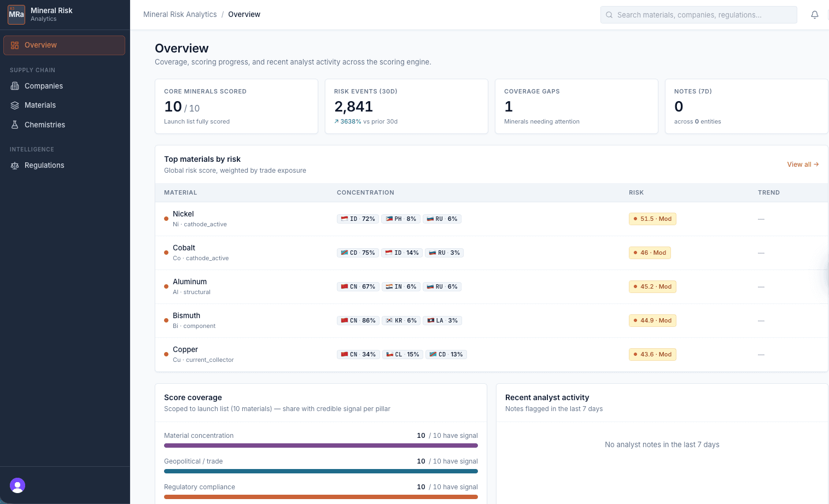829x504 pixels.
Task: Click the TREND column header
Action: [769, 192]
